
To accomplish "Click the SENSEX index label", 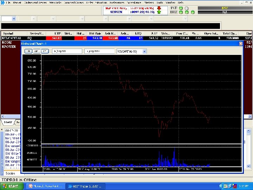I will (116, 12).
